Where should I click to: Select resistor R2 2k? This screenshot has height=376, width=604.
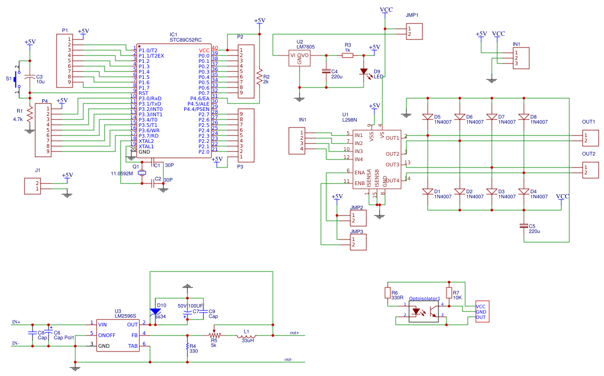[259, 78]
